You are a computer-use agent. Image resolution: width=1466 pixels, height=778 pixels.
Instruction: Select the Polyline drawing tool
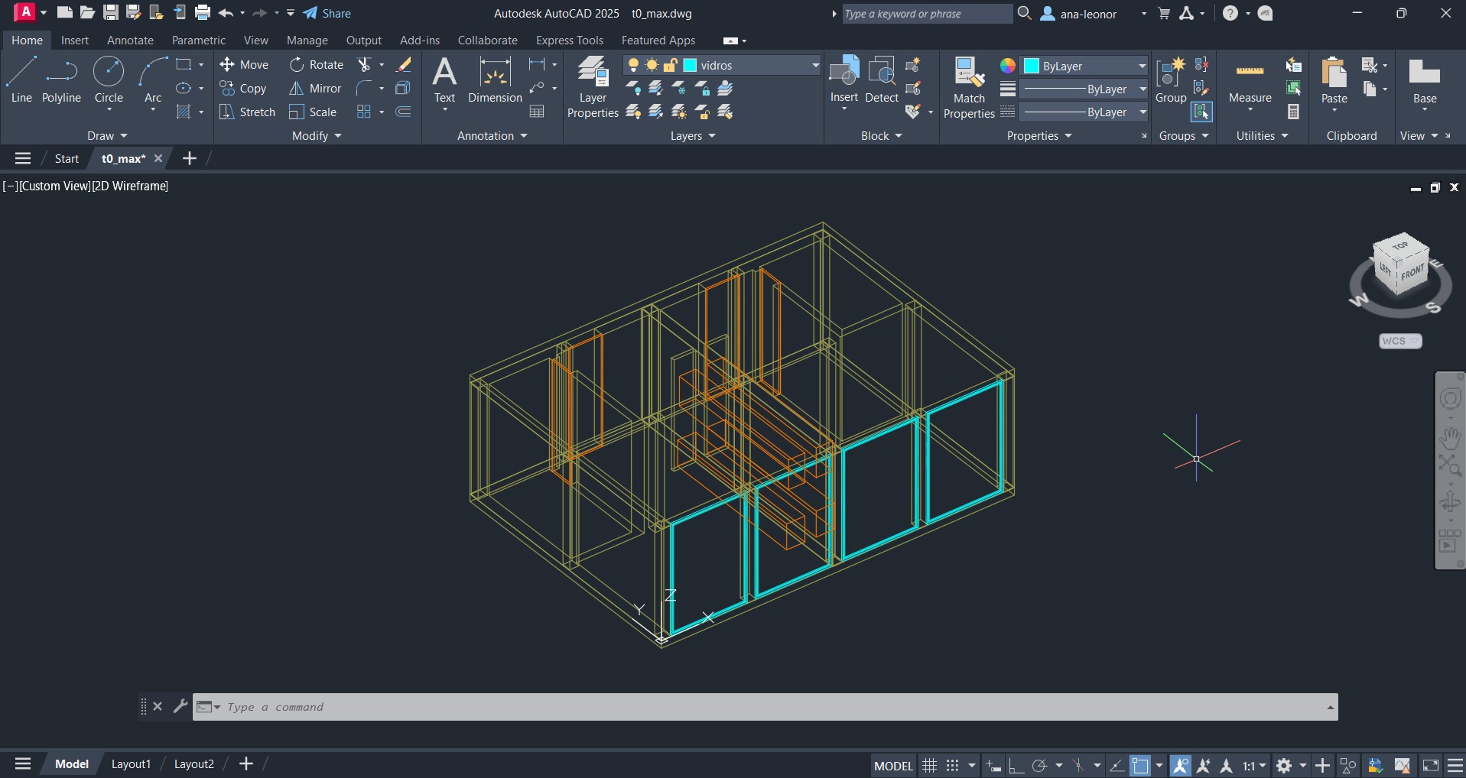[x=61, y=80]
